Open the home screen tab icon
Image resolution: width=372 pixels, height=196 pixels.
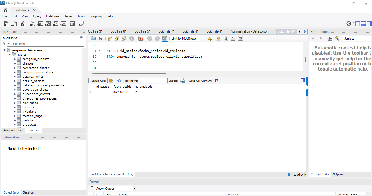coord(5,10)
